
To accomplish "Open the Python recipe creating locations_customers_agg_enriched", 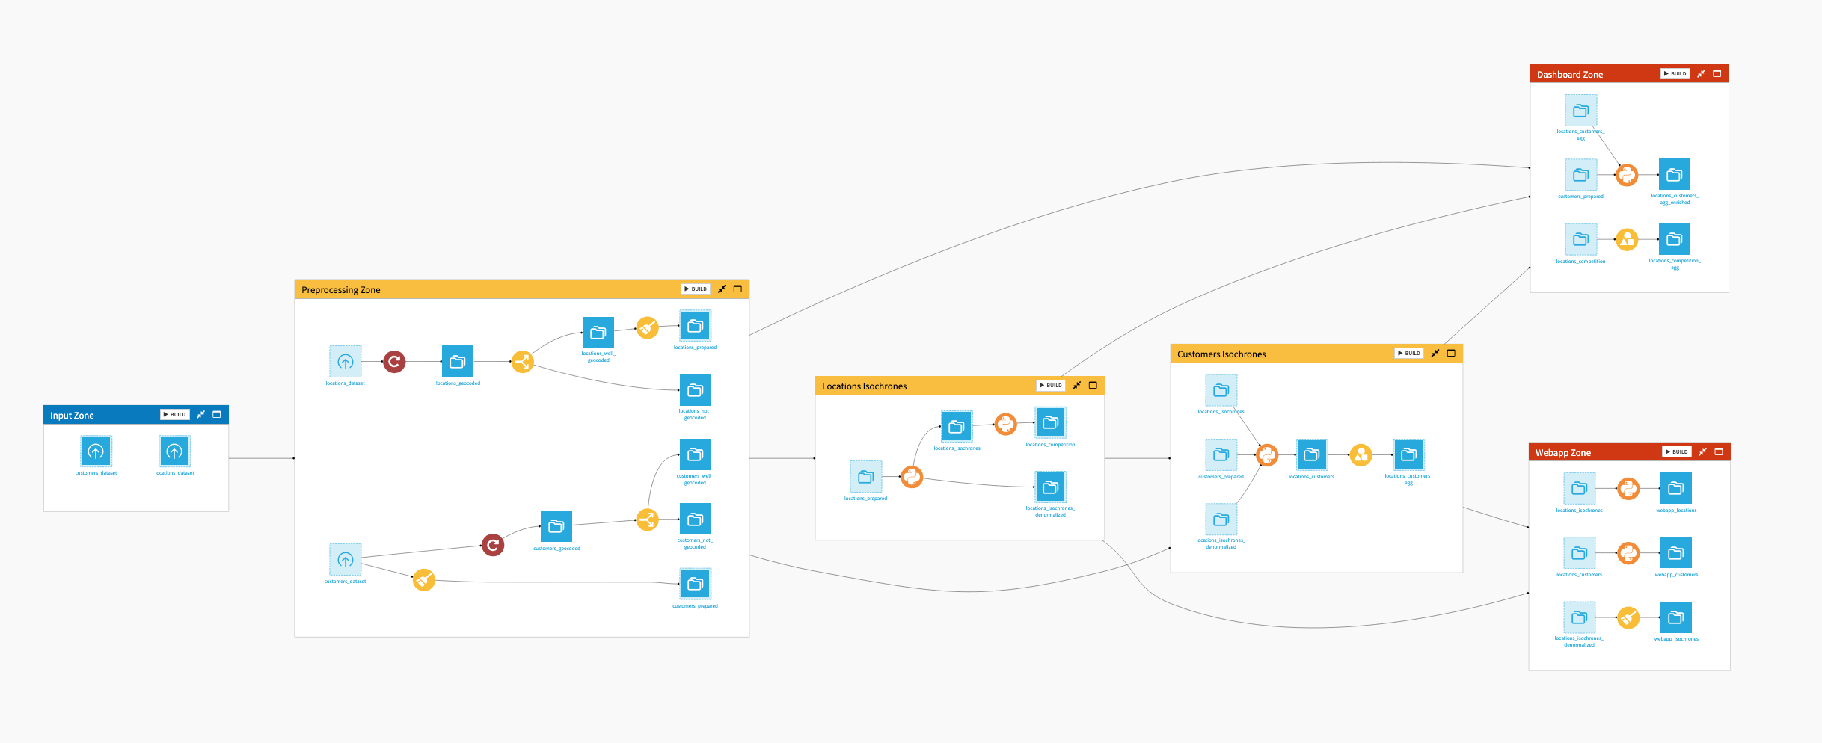I will point(1627,174).
